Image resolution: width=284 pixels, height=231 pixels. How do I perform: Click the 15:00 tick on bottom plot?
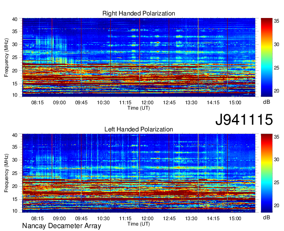point(235,218)
